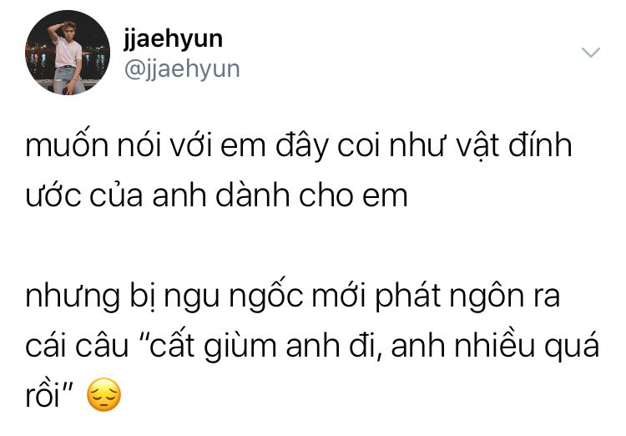Select the tweet line starting "muốn nói với em"
Screen dimensions: 626x436
pyautogui.click(x=299, y=146)
